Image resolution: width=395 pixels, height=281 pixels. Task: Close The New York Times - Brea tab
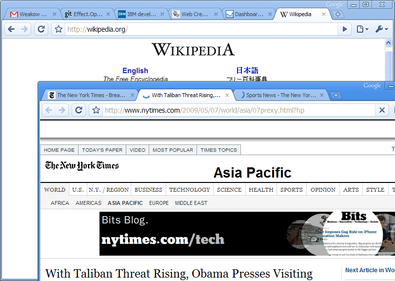(x=133, y=95)
